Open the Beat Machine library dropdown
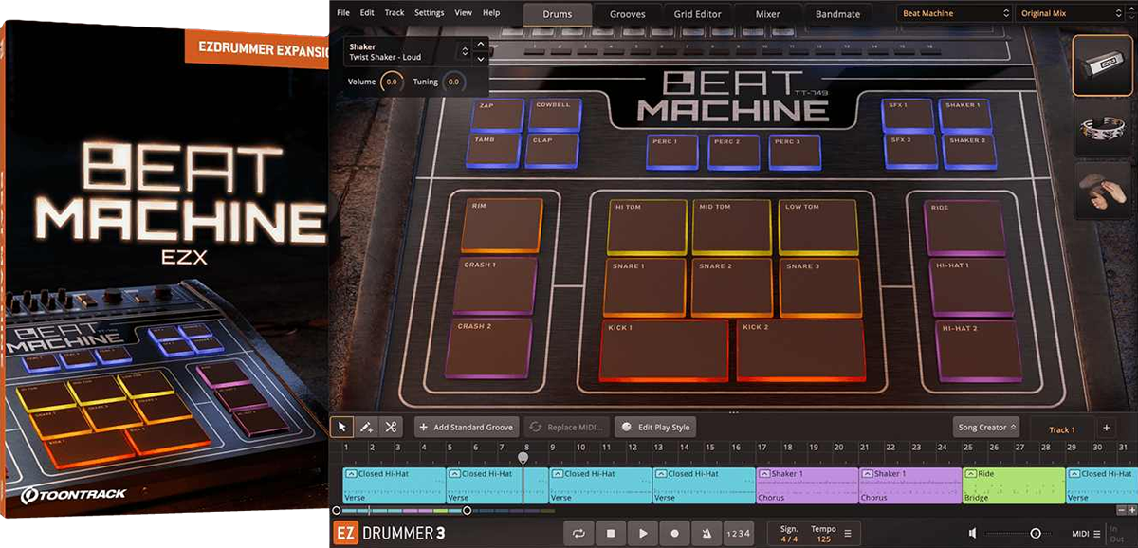This screenshot has height=548, width=1138. (954, 13)
